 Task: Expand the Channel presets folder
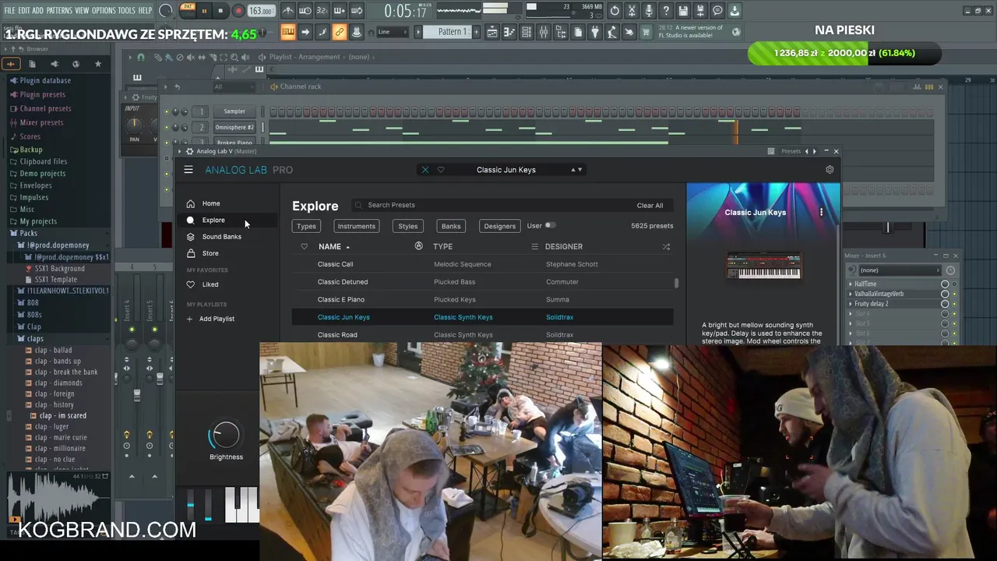[x=45, y=108]
